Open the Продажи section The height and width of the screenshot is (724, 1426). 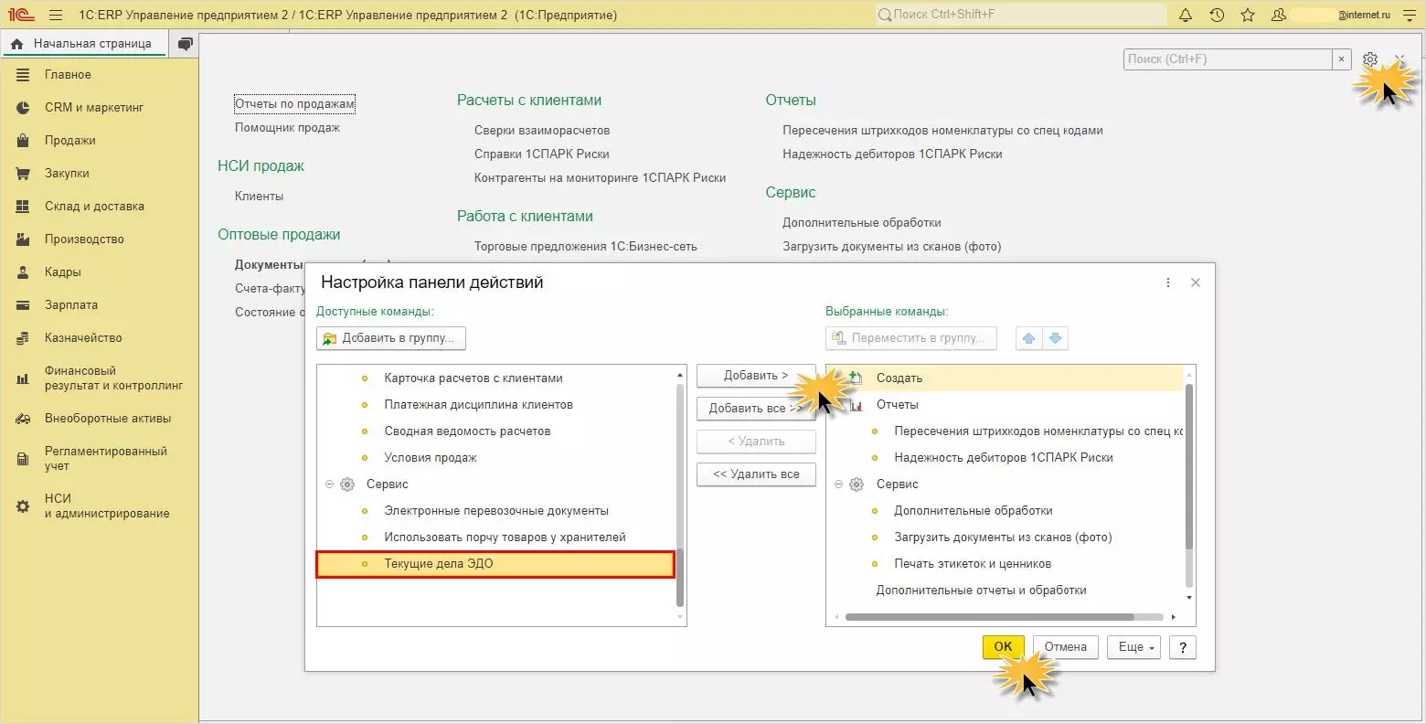point(70,141)
